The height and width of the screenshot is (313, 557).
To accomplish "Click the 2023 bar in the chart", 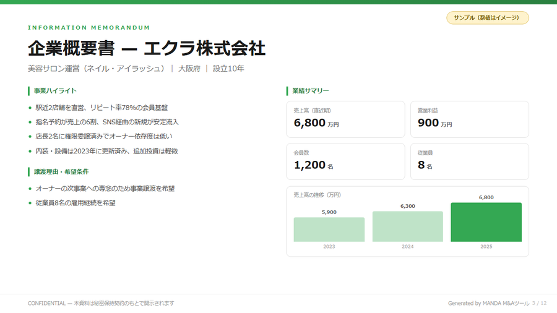I will click(x=329, y=229).
